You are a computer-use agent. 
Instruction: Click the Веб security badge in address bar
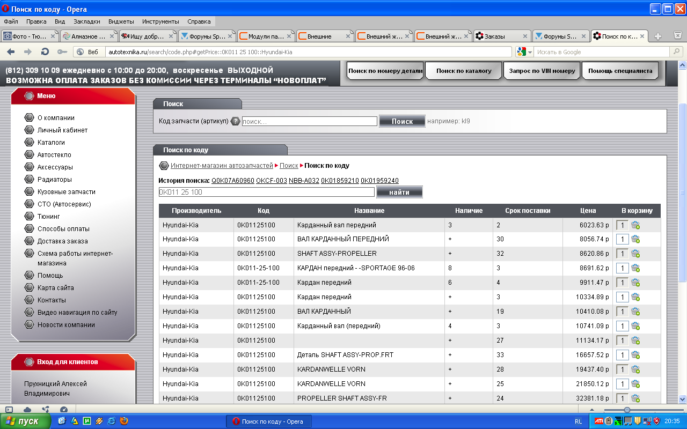87,52
